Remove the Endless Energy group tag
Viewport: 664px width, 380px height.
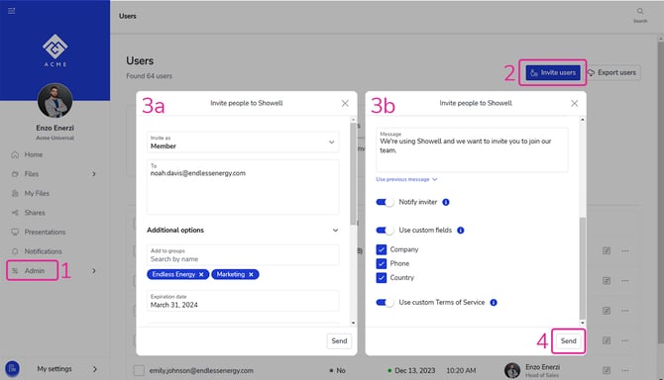click(201, 275)
